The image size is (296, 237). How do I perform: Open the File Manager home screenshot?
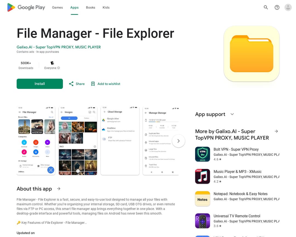point(36,141)
